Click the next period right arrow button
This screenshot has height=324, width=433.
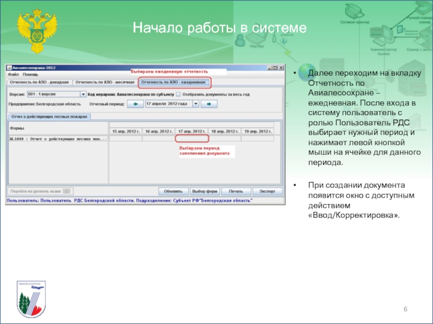click(x=208, y=104)
